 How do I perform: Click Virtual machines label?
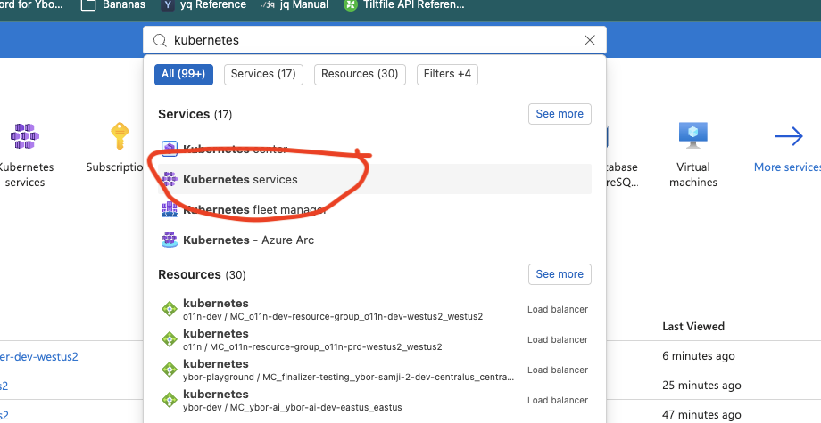pos(693,175)
